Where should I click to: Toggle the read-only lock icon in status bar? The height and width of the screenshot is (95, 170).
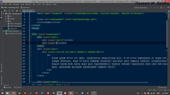165,90
